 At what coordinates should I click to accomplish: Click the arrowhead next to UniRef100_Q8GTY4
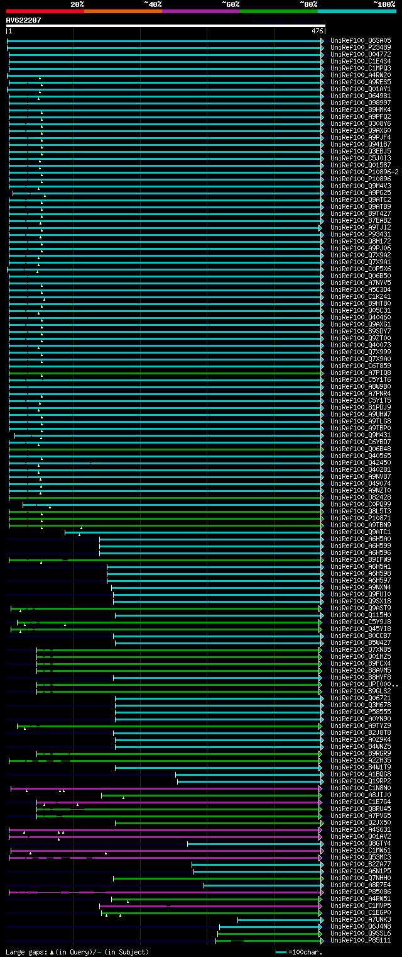322,844
